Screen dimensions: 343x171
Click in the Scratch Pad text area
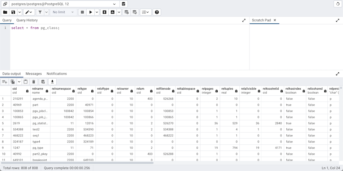(296, 47)
